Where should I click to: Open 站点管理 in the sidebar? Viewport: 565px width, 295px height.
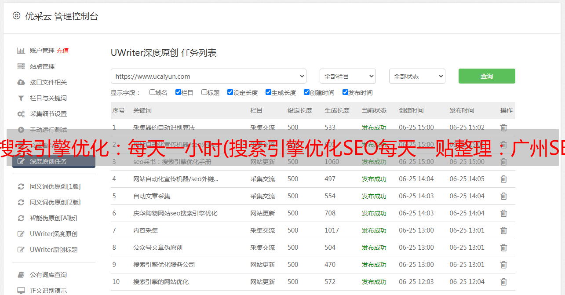pyautogui.click(x=42, y=66)
